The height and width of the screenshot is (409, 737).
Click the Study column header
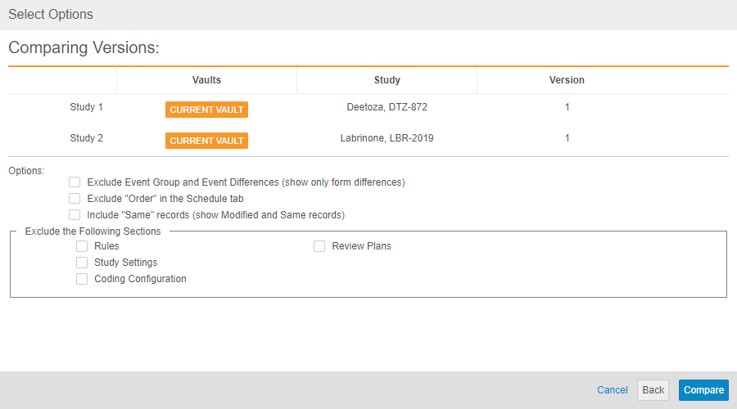coord(387,80)
